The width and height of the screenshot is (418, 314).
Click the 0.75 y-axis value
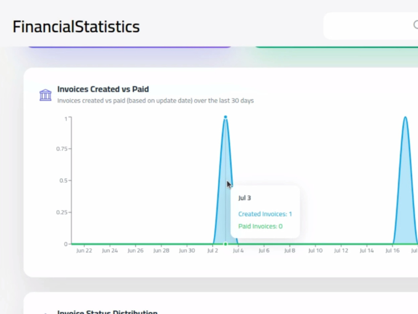point(62,149)
